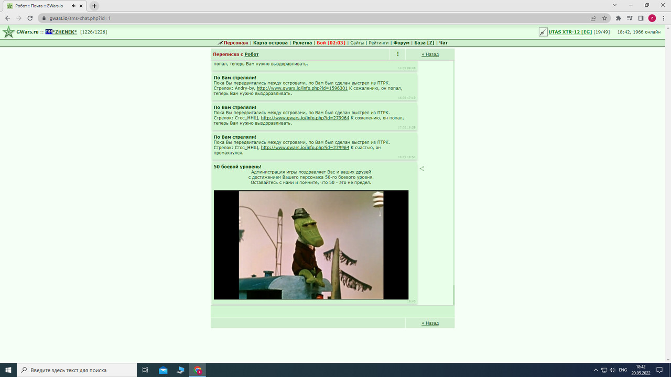The image size is (671, 377).
Task: Expand the tab search chevron
Action: [x=614, y=5]
